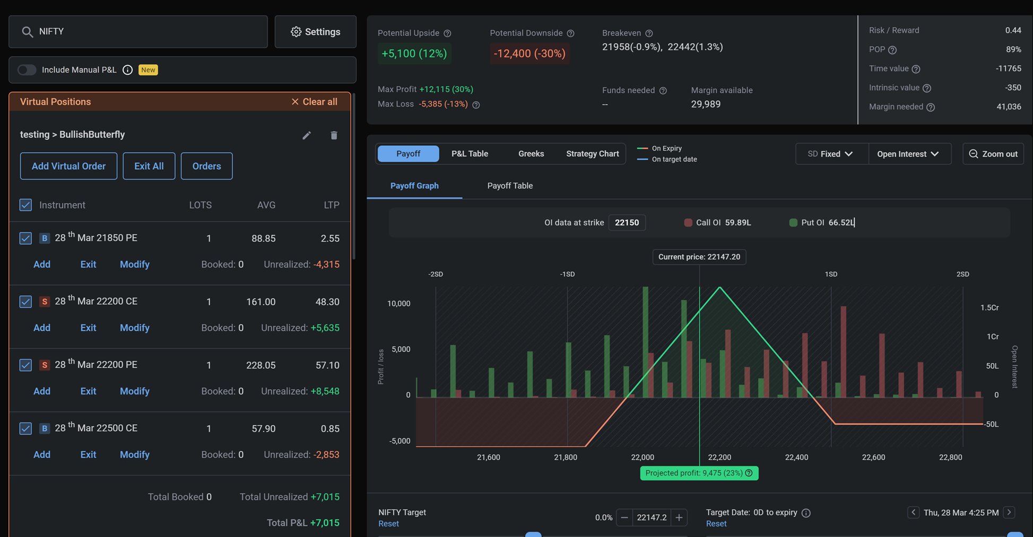Click the OI data strike input field
The height and width of the screenshot is (537, 1033).
[x=627, y=223]
